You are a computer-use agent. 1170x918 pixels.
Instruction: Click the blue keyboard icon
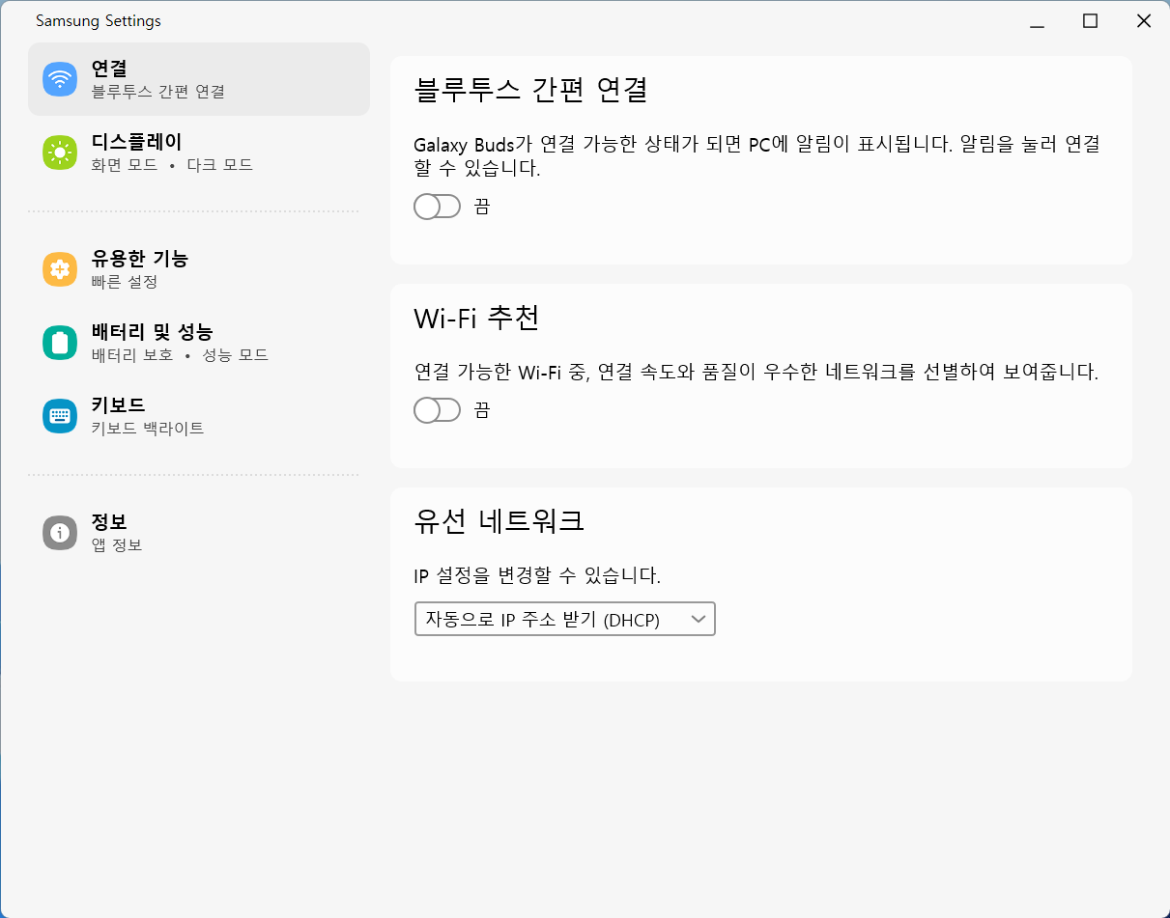pos(60,416)
